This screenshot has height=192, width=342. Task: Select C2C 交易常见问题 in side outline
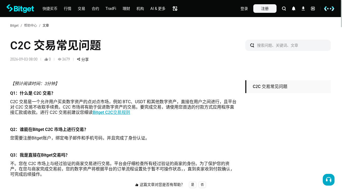point(288,87)
